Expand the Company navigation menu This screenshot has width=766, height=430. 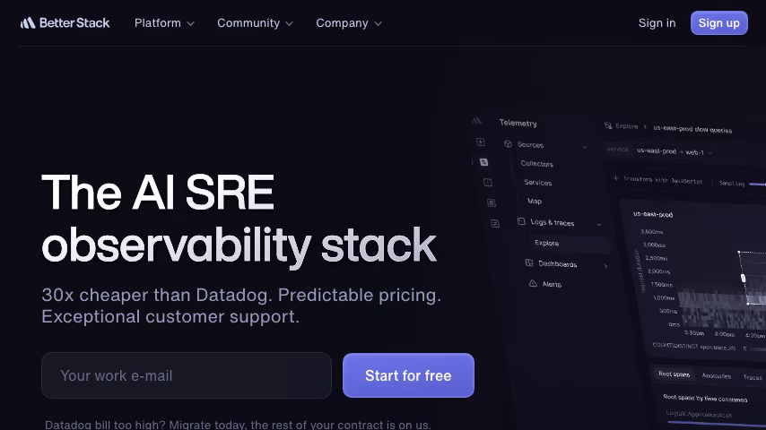click(349, 23)
